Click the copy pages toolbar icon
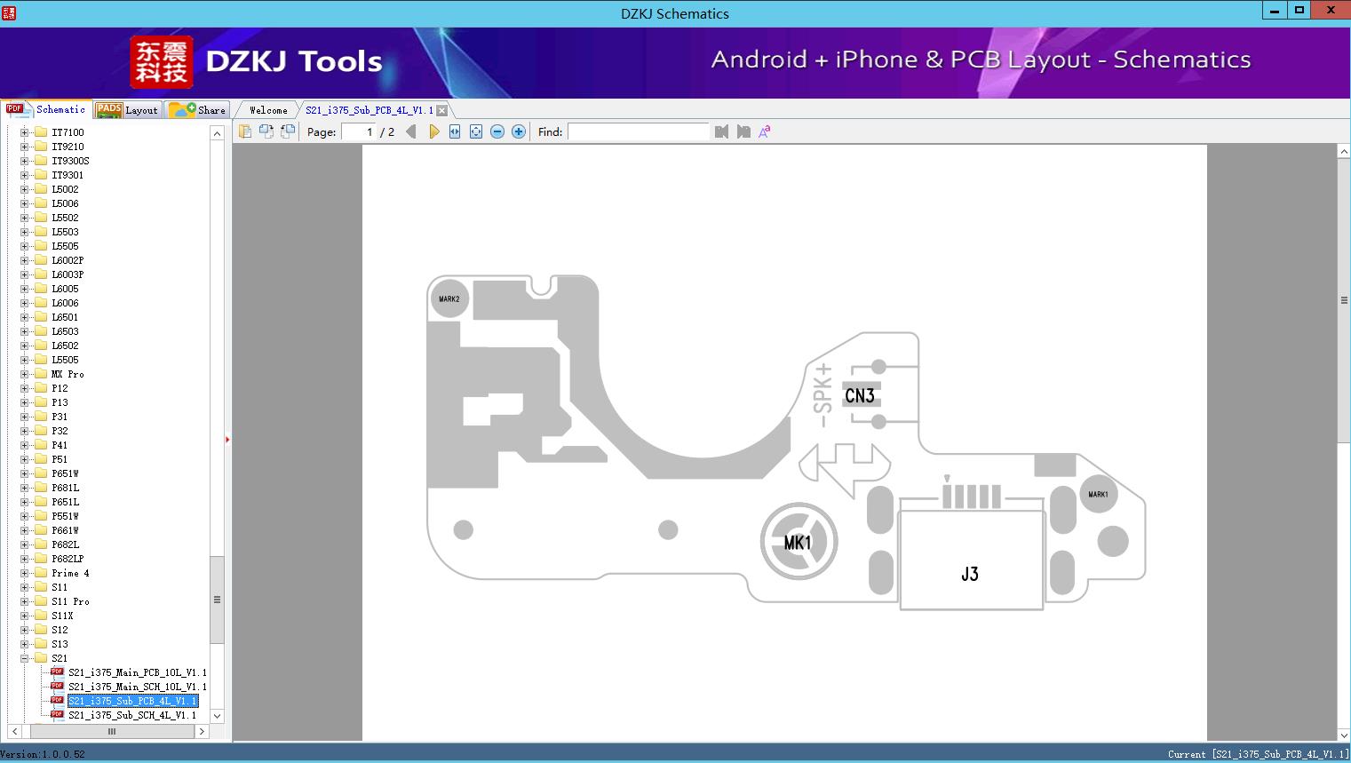The height and width of the screenshot is (763, 1351). 245,131
